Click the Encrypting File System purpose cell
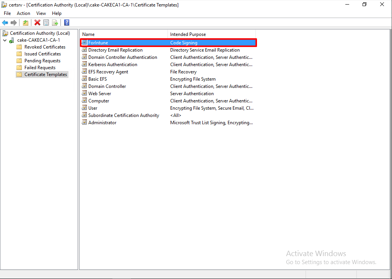Screen dimensions: 392x279 [x=193, y=79]
